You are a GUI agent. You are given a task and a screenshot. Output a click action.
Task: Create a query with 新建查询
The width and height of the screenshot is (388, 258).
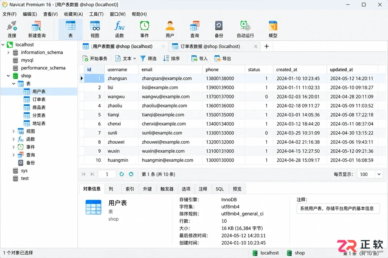coord(37,29)
